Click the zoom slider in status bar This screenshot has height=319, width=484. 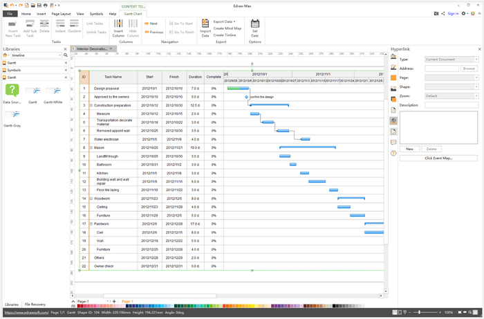point(427,313)
